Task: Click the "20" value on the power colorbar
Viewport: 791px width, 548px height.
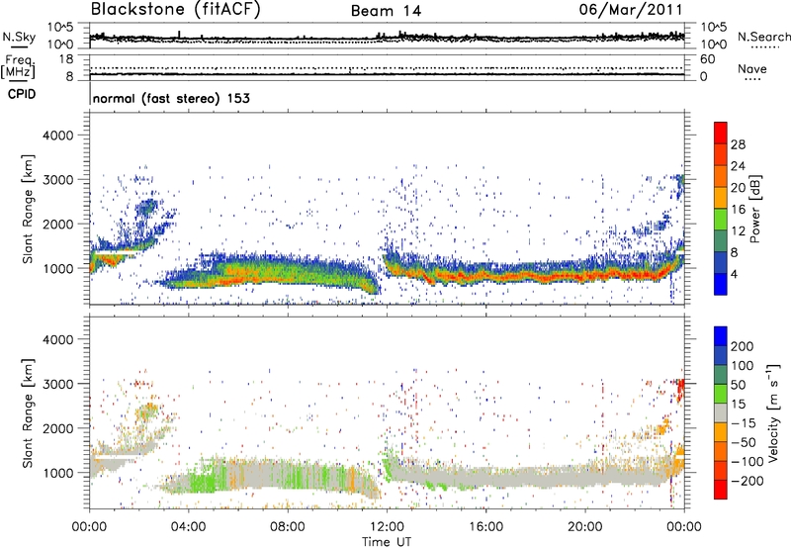Action: [738, 188]
